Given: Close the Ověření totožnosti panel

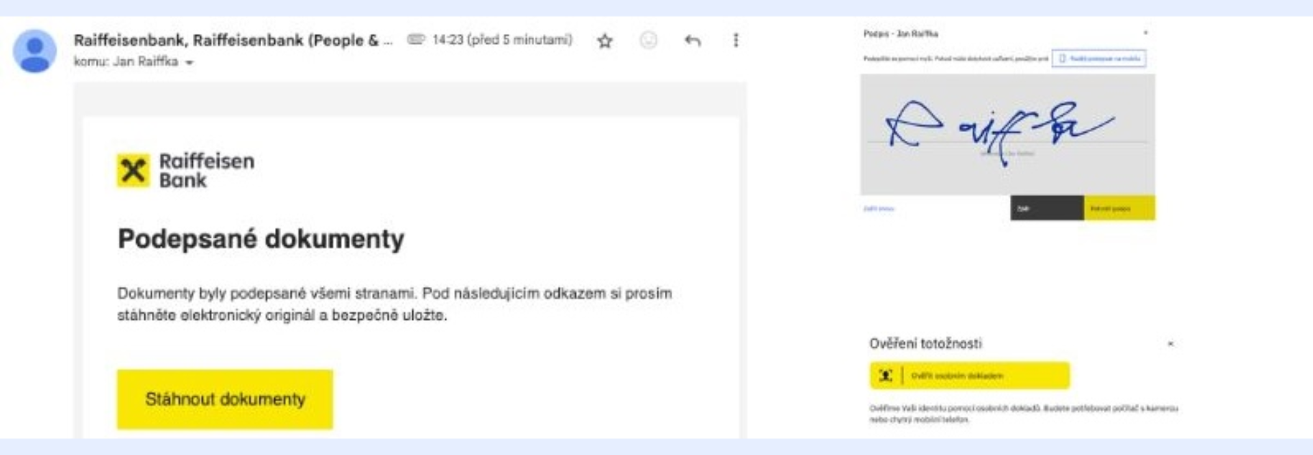Looking at the screenshot, I should pyautogui.click(x=1170, y=344).
